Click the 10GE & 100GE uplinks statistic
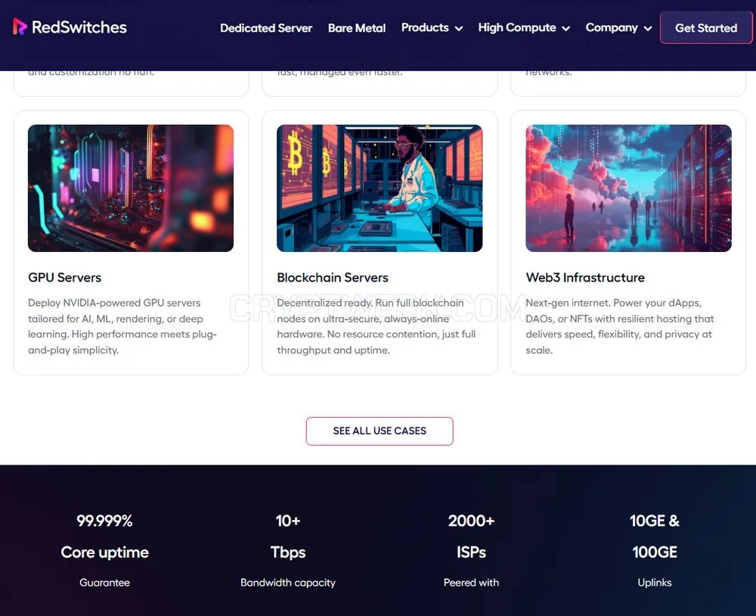Image resolution: width=756 pixels, height=616 pixels. tap(654, 551)
